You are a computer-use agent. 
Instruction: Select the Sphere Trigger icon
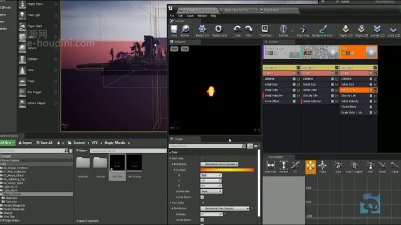point(23,103)
